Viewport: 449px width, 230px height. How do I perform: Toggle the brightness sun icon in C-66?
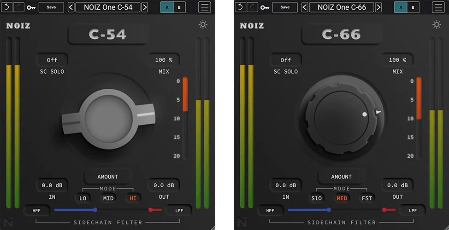click(x=437, y=25)
